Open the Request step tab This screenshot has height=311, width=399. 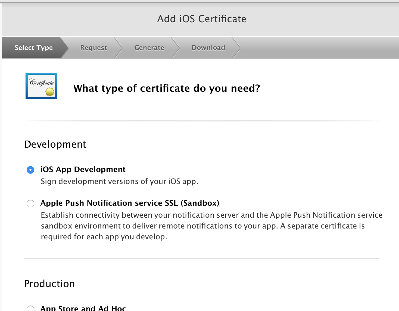[94, 48]
